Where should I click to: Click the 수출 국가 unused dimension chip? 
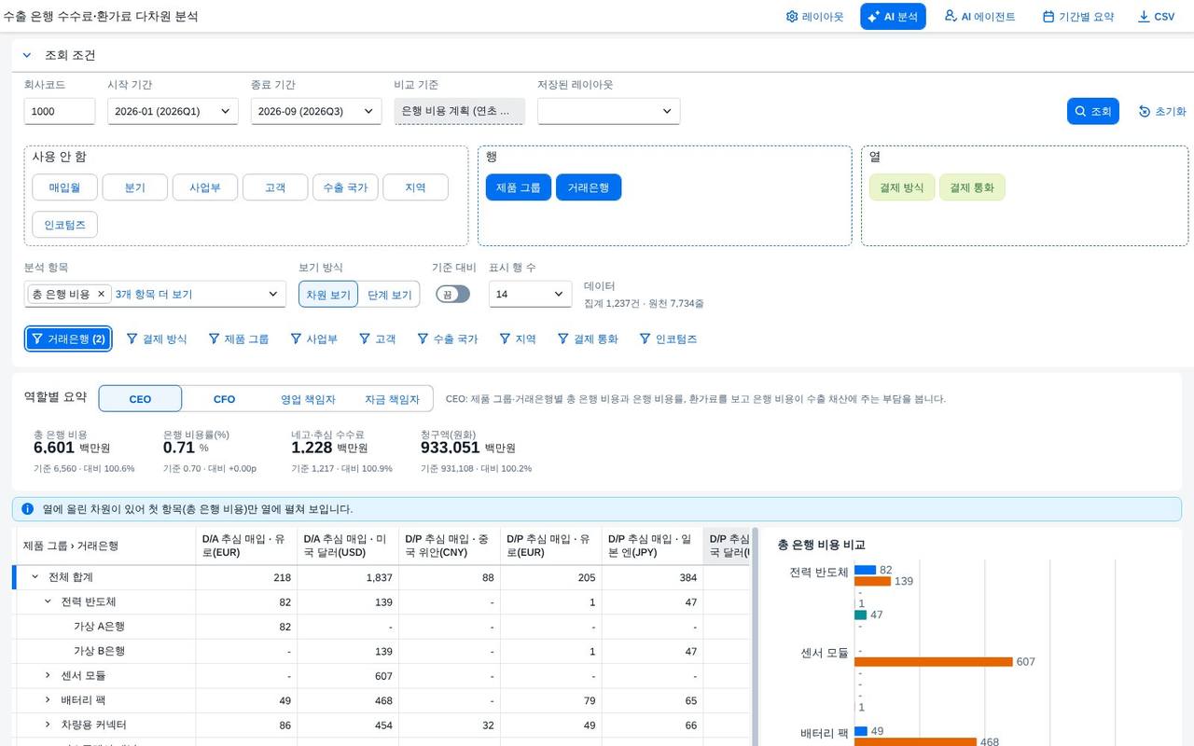click(x=345, y=187)
